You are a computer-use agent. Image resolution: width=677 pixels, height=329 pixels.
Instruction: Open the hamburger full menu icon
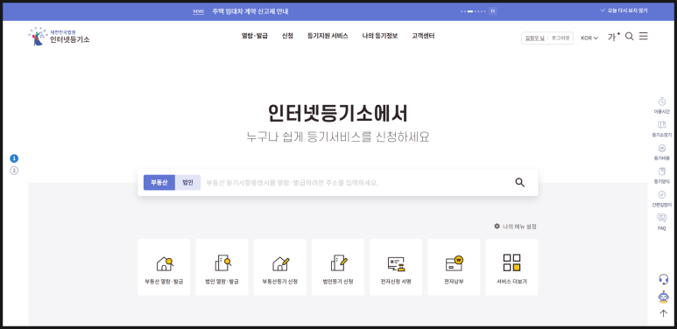click(x=644, y=36)
